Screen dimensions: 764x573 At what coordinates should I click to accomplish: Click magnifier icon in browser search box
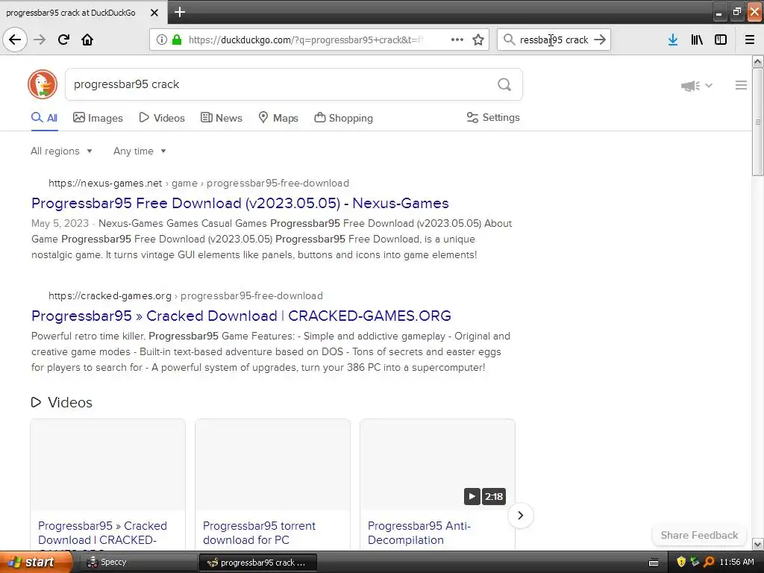pos(509,40)
